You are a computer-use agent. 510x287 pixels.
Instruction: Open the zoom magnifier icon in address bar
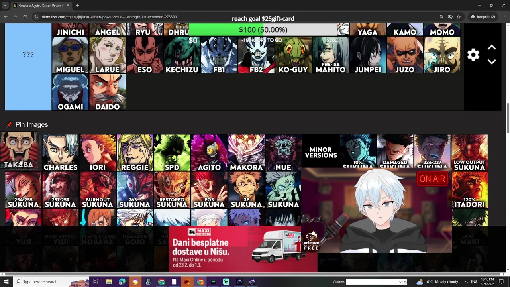pyautogui.click(x=441, y=17)
